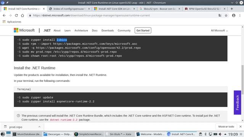Click the Microsoft logo

(24, 30)
